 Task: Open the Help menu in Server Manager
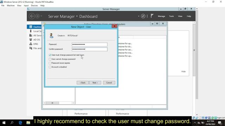click(189, 16)
